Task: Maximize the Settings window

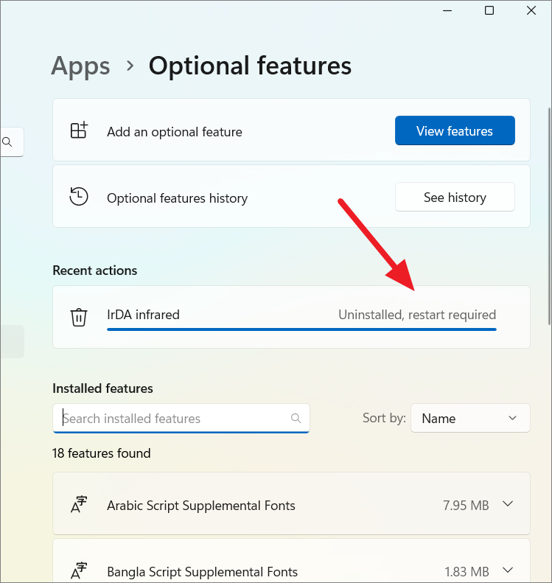Action: [489, 10]
